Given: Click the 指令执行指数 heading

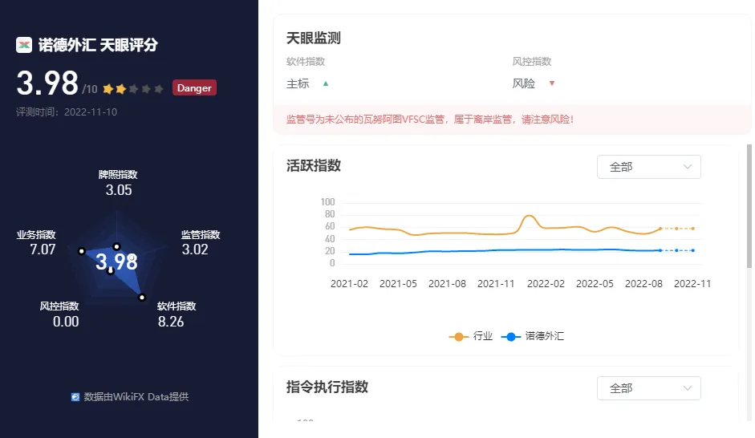Looking at the screenshot, I should coord(327,387).
